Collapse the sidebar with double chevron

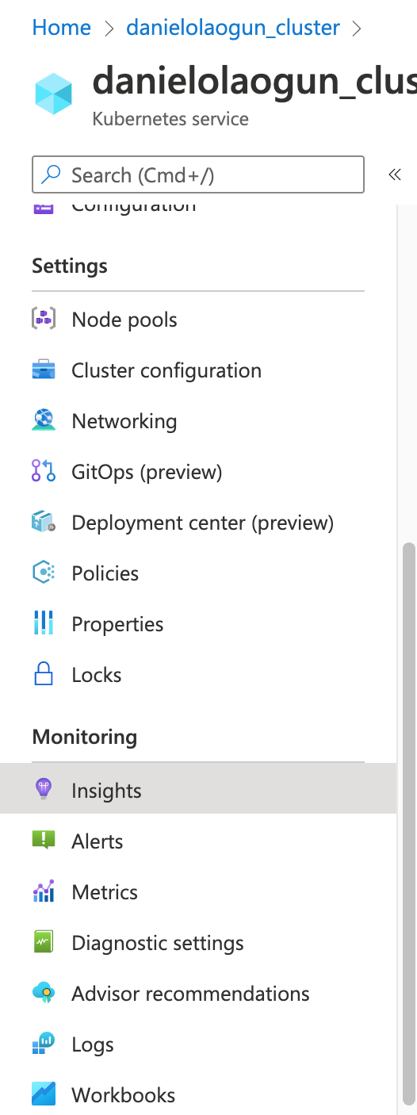pos(395,175)
